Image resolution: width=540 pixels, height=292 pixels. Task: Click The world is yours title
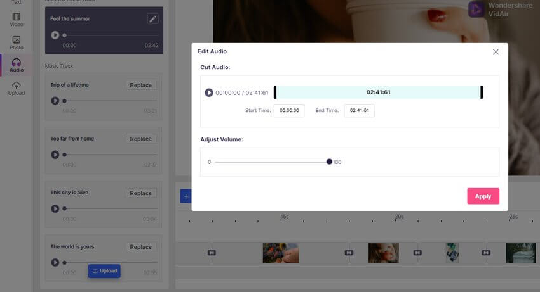(72, 246)
